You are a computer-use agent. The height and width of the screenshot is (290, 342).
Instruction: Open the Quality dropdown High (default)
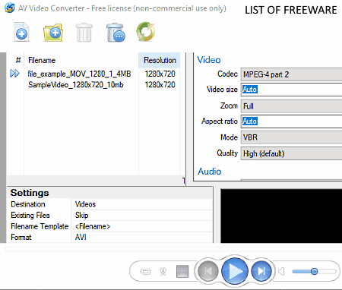pyautogui.click(x=291, y=153)
